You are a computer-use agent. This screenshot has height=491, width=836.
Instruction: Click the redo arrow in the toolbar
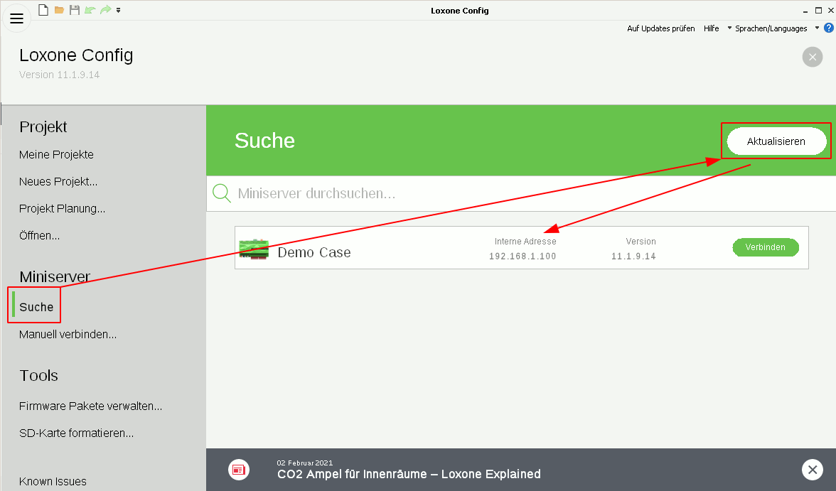pyautogui.click(x=105, y=10)
